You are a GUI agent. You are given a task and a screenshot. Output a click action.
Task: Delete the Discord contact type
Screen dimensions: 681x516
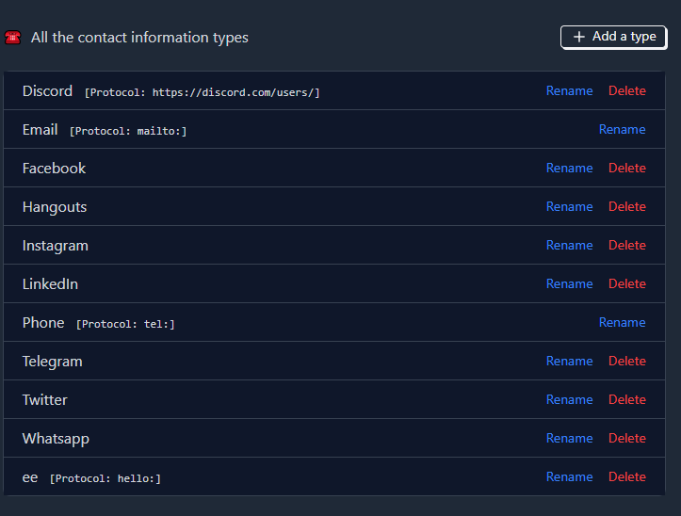click(627, 90)
